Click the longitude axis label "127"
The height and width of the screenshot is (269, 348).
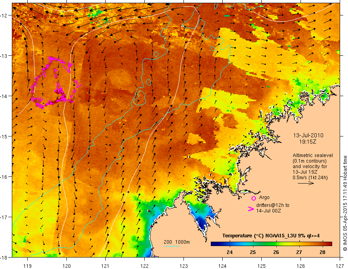(x=340, y=266)
